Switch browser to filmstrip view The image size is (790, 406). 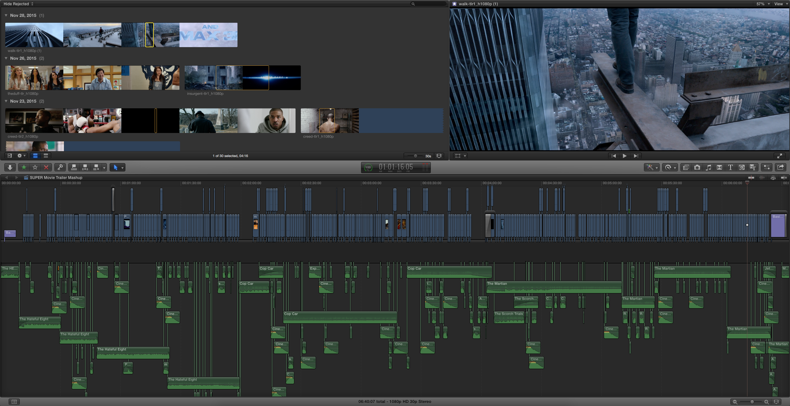coord(35,156)
